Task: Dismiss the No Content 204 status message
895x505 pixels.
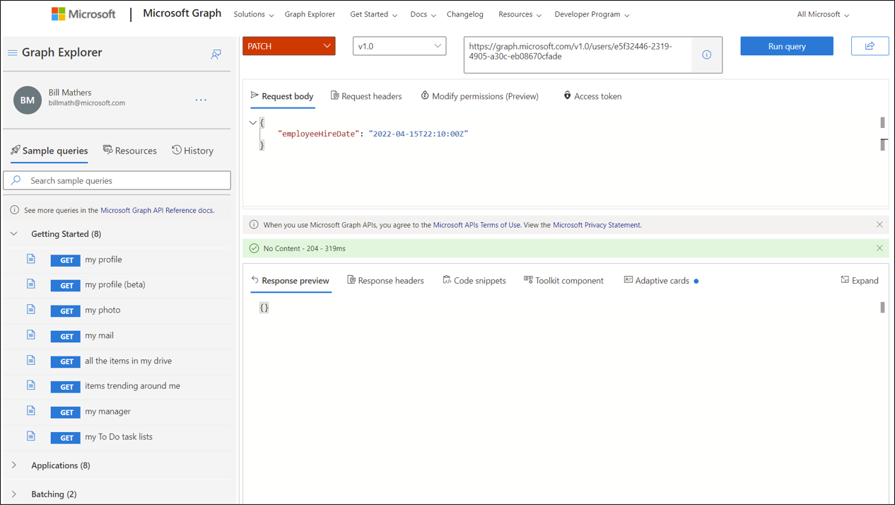Action: (x=879, y=248)
